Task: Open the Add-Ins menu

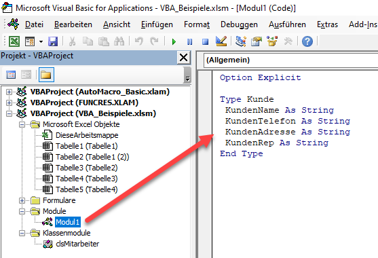Action: [x=363, y=24]
